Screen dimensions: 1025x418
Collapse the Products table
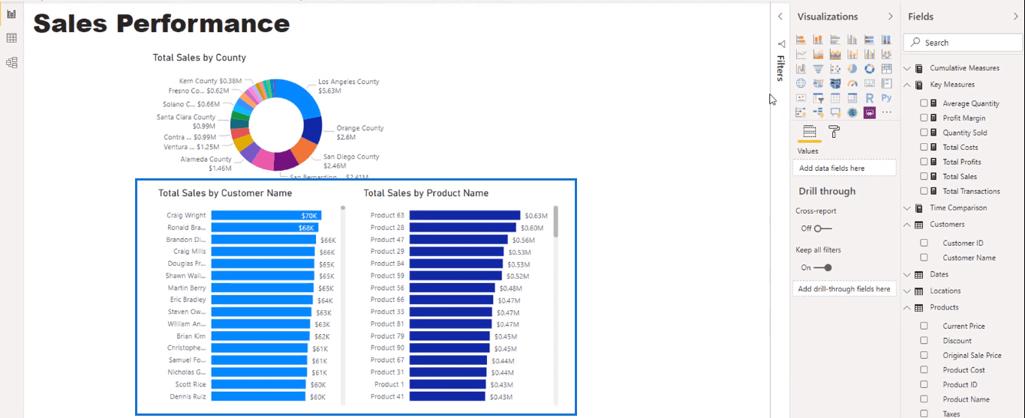coord(907,307)
